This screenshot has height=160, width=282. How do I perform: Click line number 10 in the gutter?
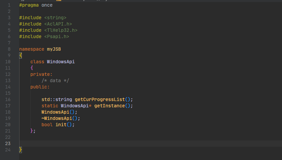tap(8, 62)
